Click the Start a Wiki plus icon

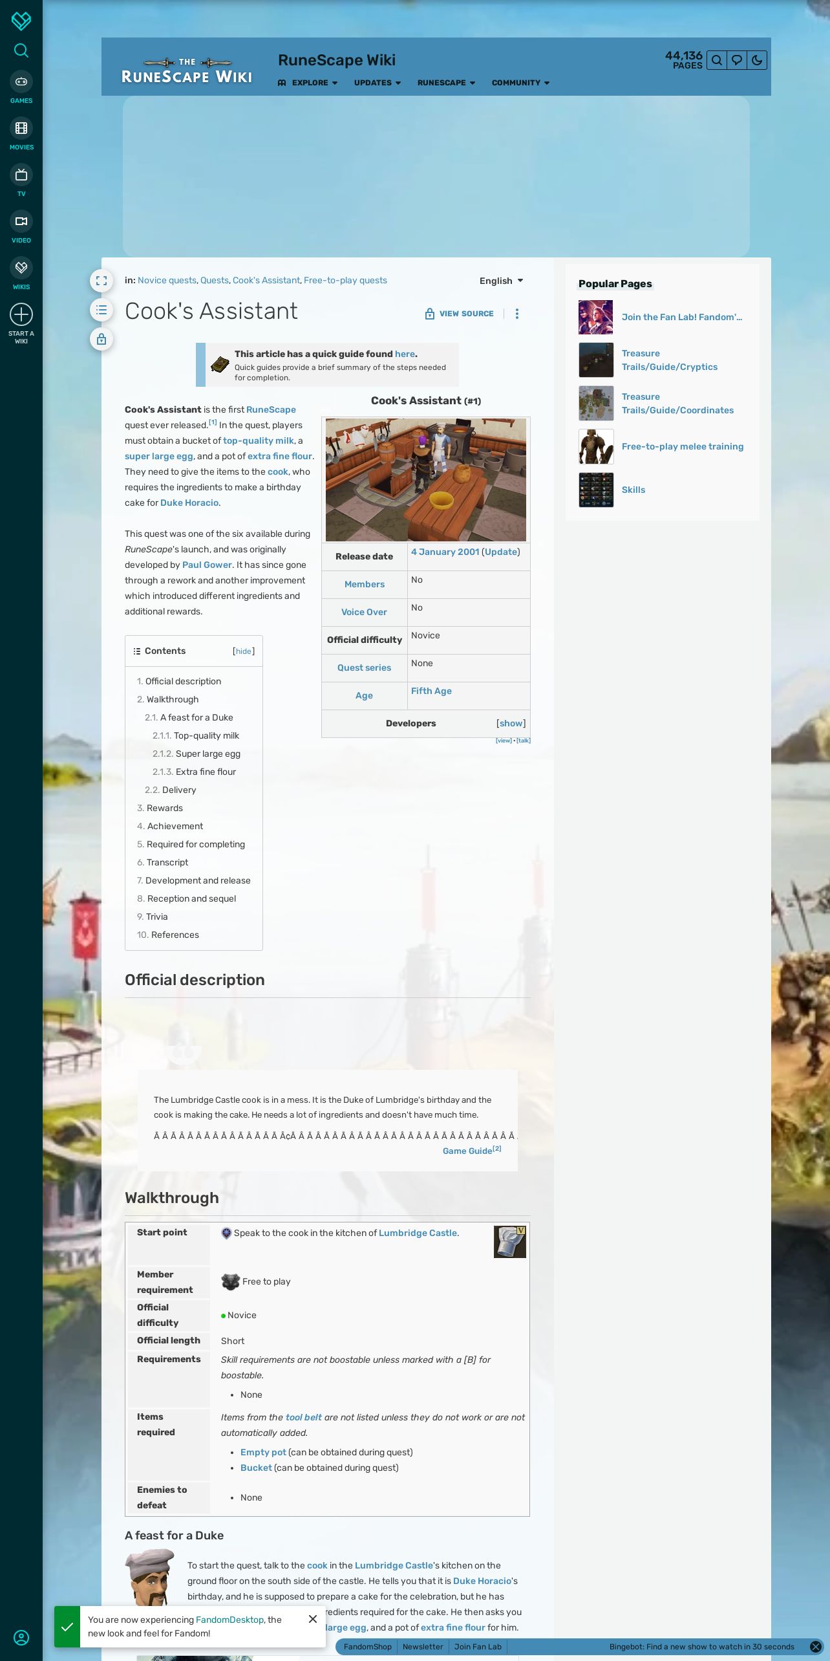tap(21, 314)
